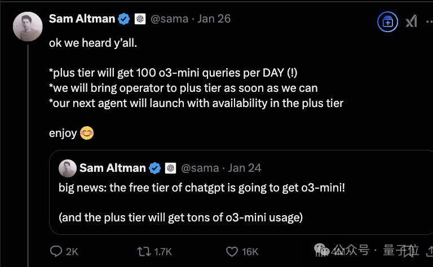Viewport: 433px width, 267px height.
Task: Click the verified badge in the quoted tweet
Action: pyautogui.click(x=154, y=168)
